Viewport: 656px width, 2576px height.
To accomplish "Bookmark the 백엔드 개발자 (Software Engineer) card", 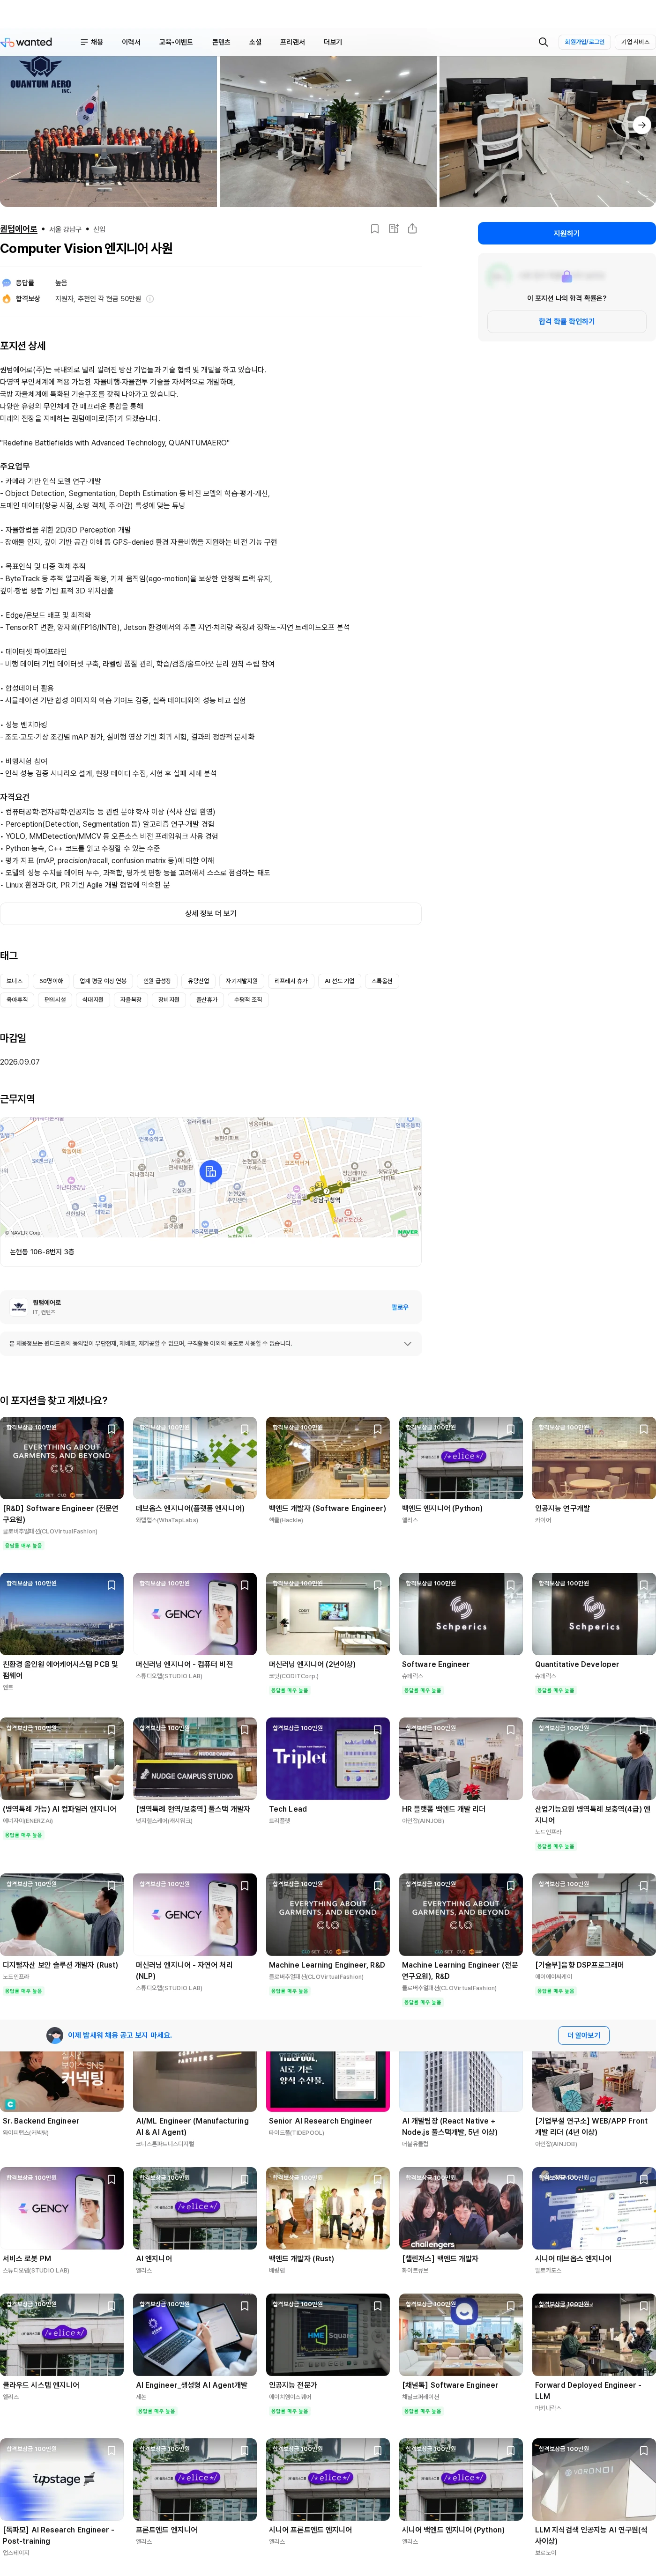I will click(378, 1429).
